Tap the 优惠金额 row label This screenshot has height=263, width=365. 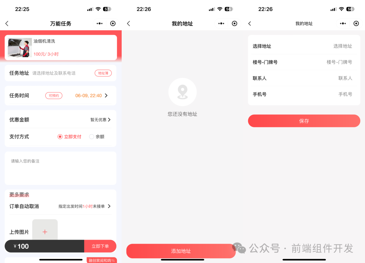click(19, 120)
